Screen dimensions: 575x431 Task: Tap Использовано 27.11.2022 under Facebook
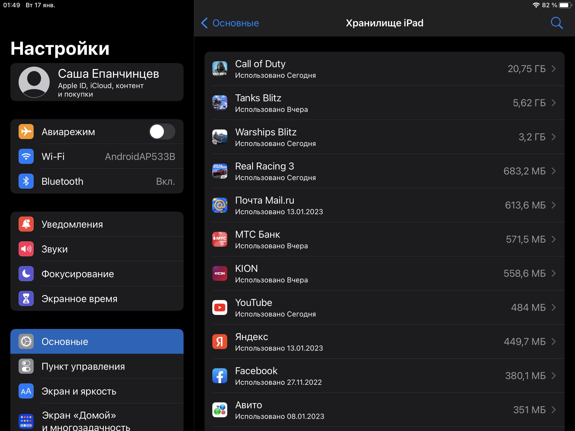click(x=278, y=382)
